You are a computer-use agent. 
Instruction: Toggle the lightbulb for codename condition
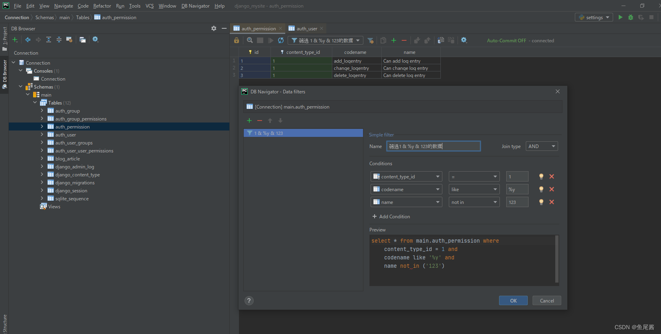(x=541, y=189)
